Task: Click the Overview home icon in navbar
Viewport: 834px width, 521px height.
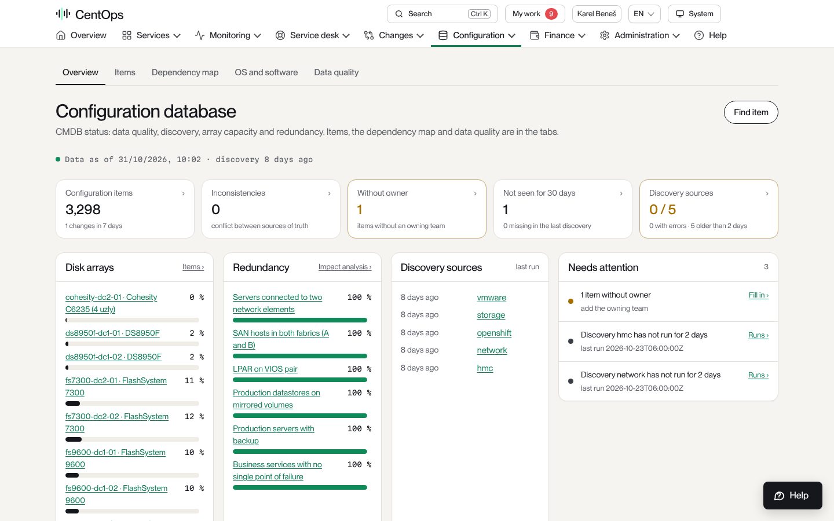Action: (x=61, y=35)
